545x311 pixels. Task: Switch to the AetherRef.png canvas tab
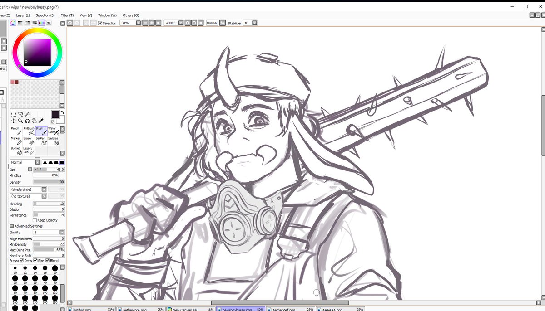tap(283, 309)
